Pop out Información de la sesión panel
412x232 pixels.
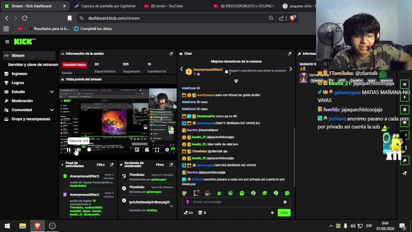tap(171, 54)
